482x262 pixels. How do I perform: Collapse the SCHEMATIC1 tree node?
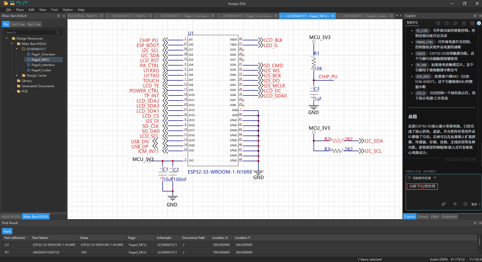point(17,49)
